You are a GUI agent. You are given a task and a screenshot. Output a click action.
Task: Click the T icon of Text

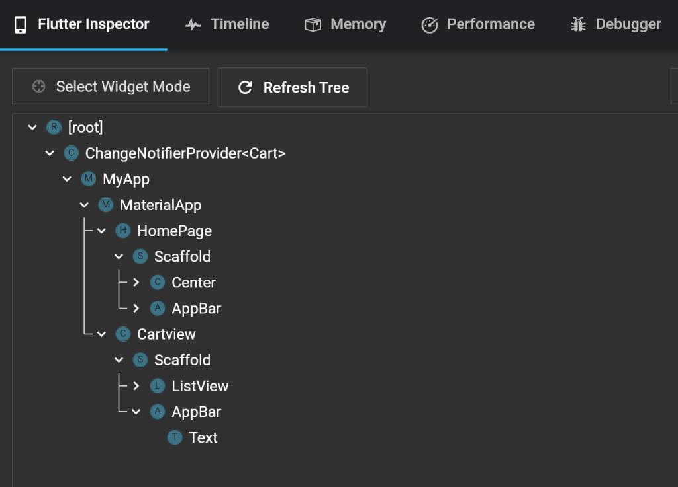pos(175,438)
